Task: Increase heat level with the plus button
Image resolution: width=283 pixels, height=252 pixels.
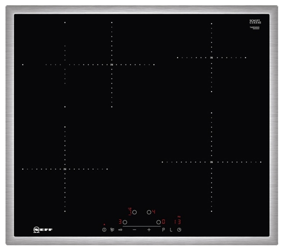Action: (x=149, y=230)
